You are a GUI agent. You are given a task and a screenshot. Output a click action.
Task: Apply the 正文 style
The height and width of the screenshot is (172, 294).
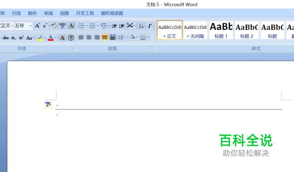(x=170, y=30)
